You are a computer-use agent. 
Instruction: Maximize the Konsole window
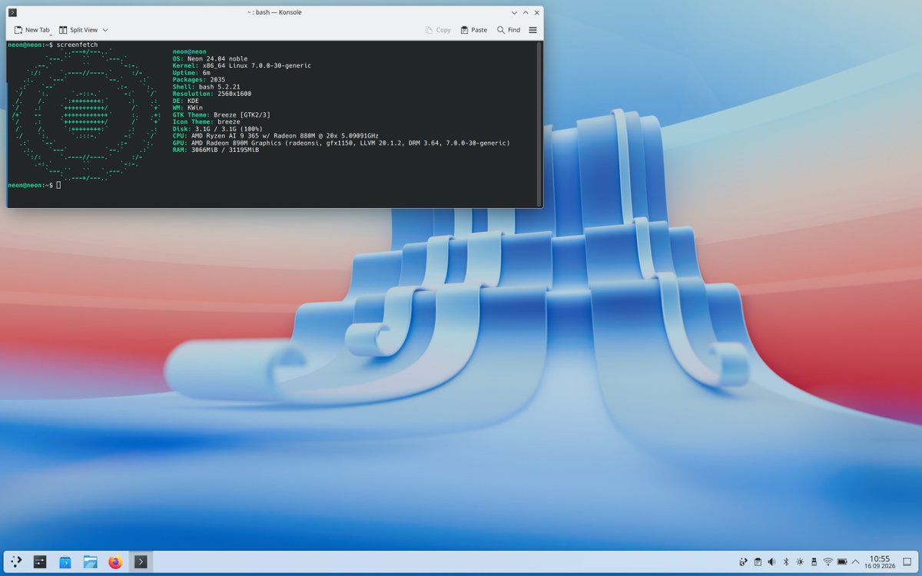click(x=526, y=12)
